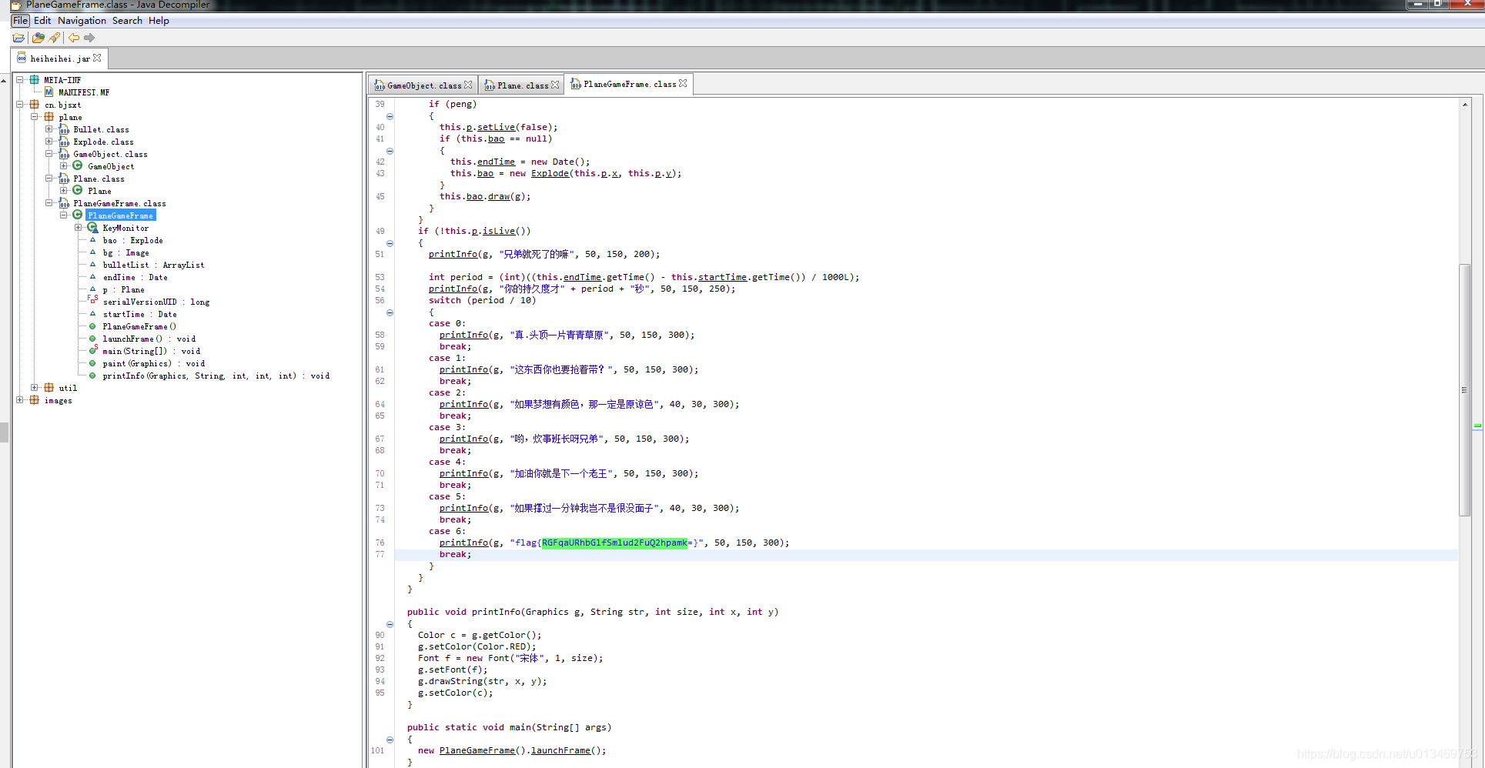Click the Open Type toolbar icon
The width and height of the screenshot is (1485, 768).
tap(38, 38)
